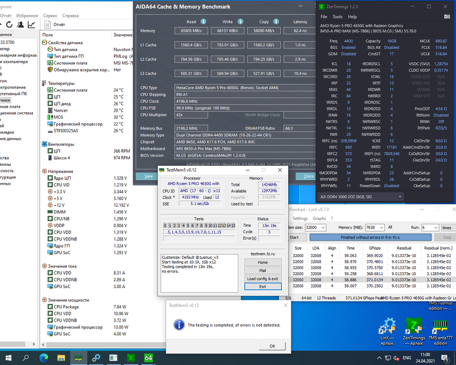The width and height of the screenshot is (456, 365).
Task: Click the Windows Start button
Action: (x=8, y=358)
